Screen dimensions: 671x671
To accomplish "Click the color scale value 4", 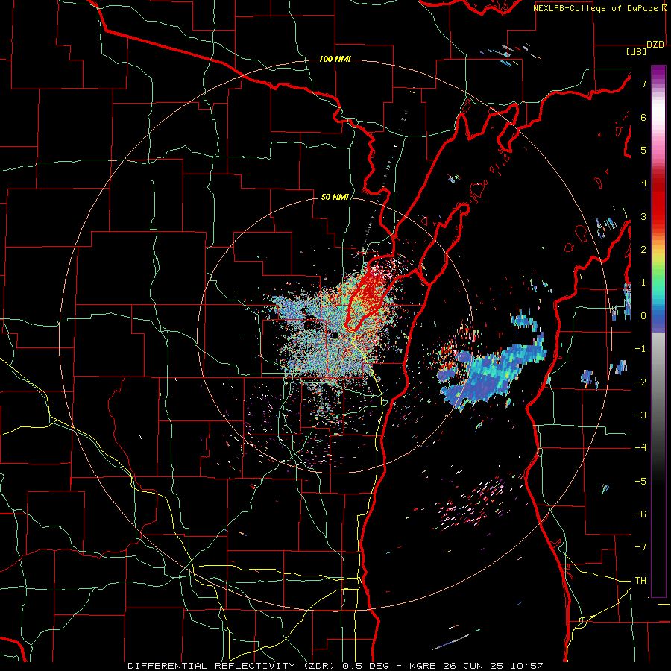I will coord(643,183).
